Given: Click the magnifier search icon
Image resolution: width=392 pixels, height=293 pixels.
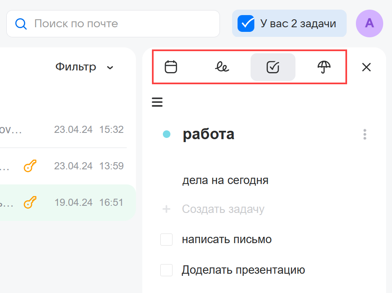Looking at the screenshot, I should [x=21, y=23].
